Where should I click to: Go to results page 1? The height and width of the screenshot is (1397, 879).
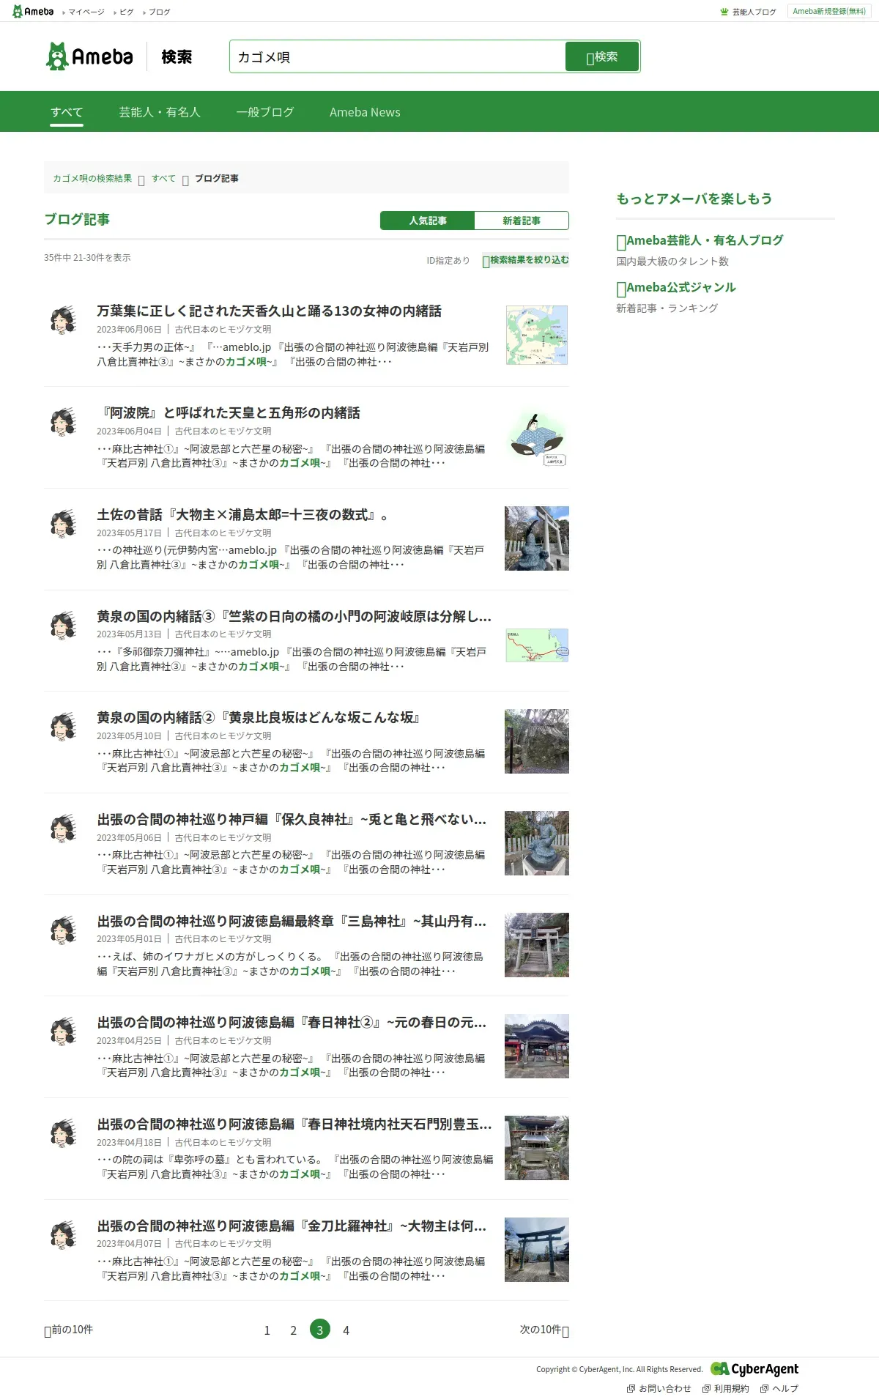point(267,1330)
